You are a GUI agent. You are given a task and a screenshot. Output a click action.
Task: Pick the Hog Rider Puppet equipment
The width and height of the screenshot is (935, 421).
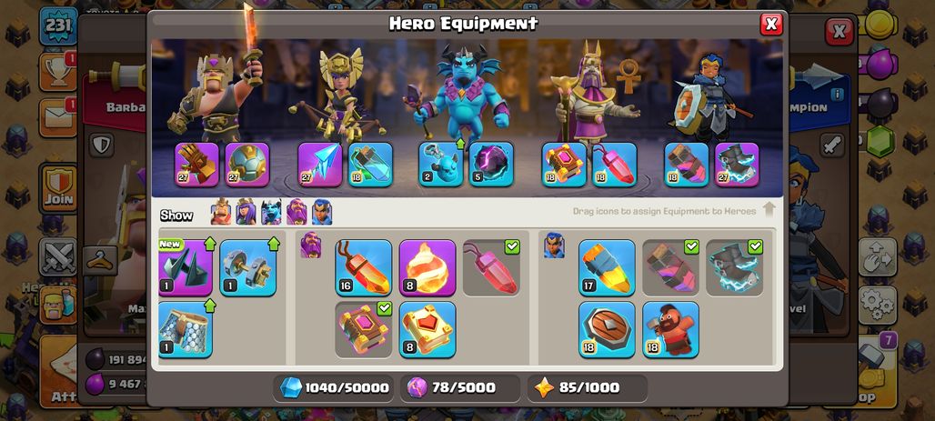coord(671,330)
